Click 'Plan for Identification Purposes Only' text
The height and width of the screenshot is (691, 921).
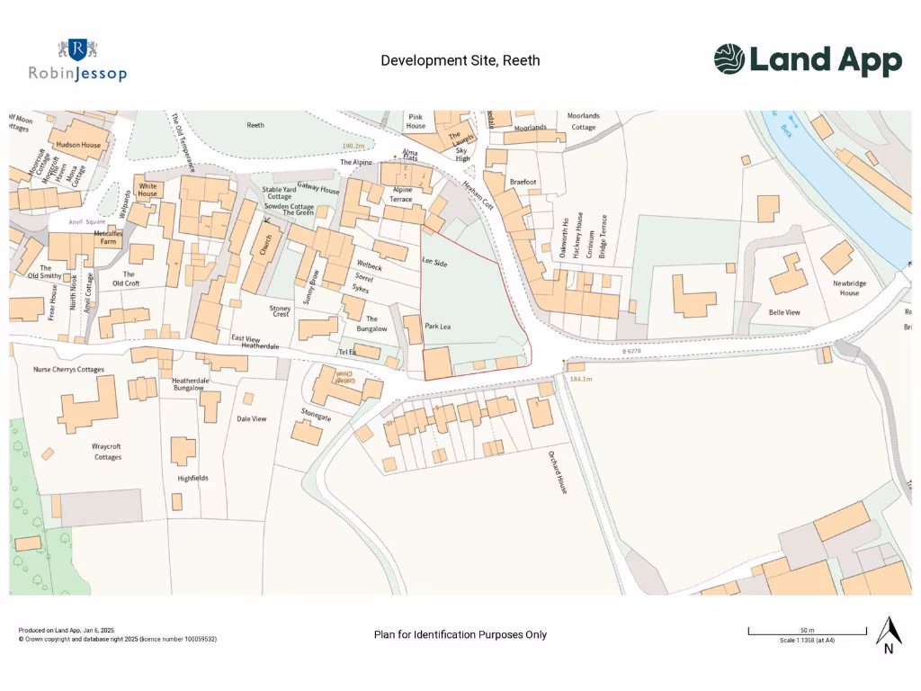tap(460, 634)
